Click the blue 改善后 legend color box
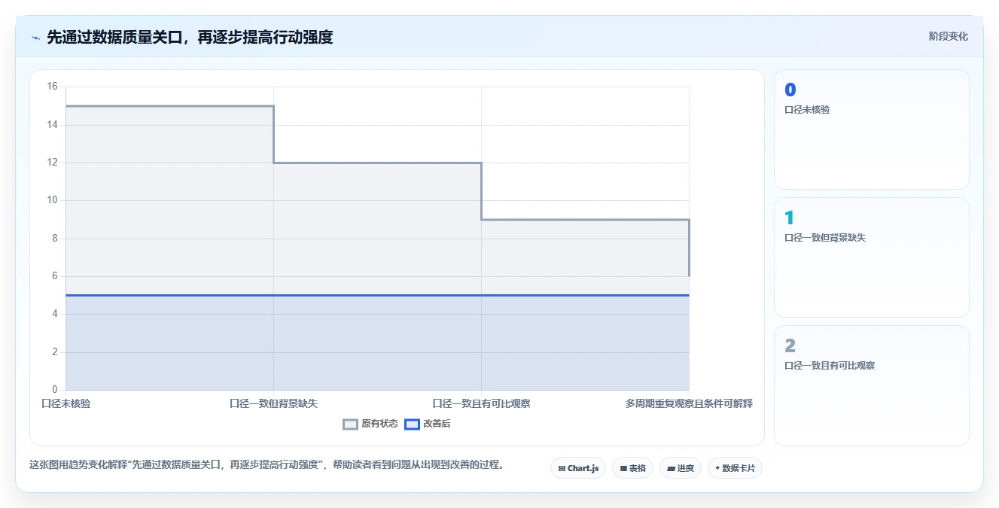999x508 pixels. (412, 424)
